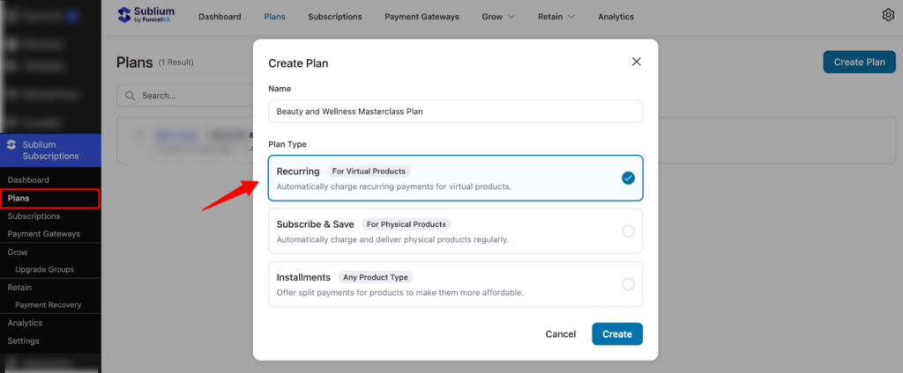The width and height of the screenshot is (903, 373).
Task: Click the Create Plan header button
Action: [x=859, y=62]
